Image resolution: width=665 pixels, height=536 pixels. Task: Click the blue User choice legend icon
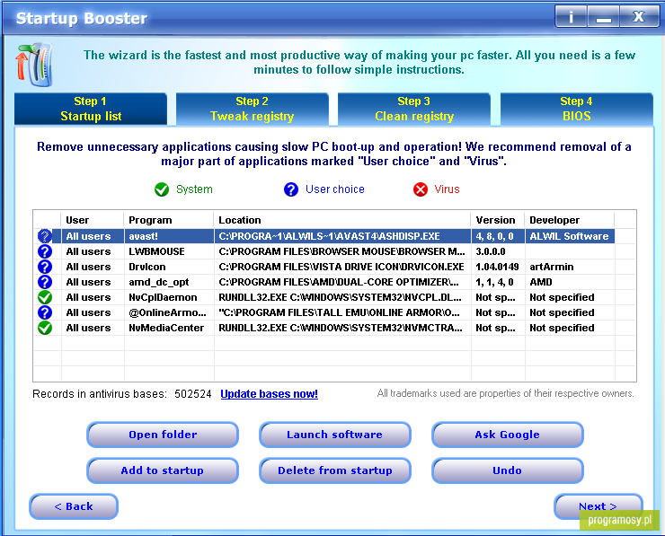coord(291,189)
